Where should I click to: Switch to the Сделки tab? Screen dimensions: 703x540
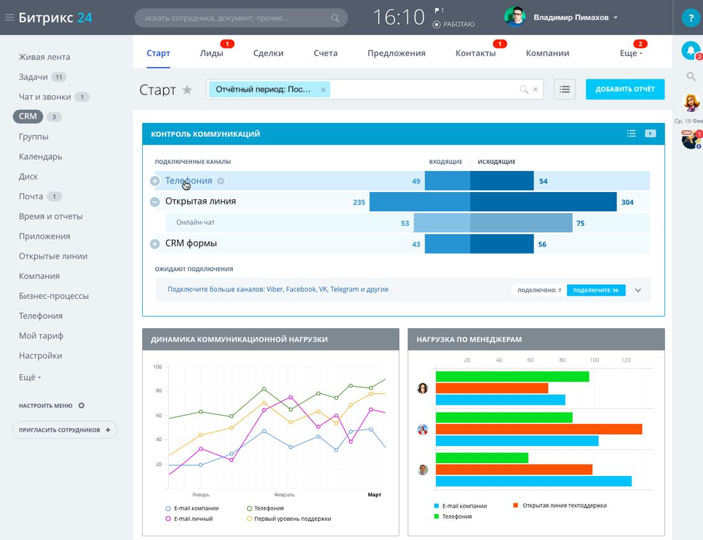pos(268,53)
